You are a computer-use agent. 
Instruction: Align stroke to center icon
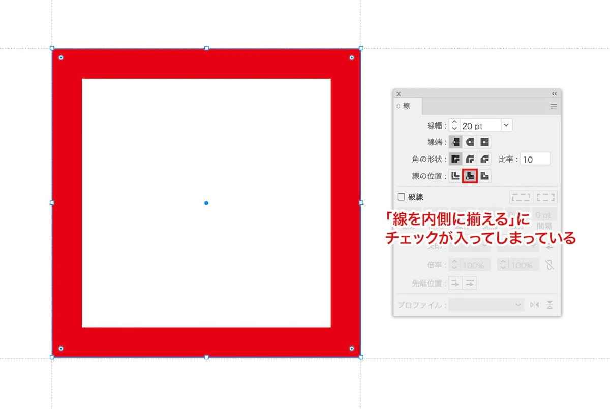[456, 176]
